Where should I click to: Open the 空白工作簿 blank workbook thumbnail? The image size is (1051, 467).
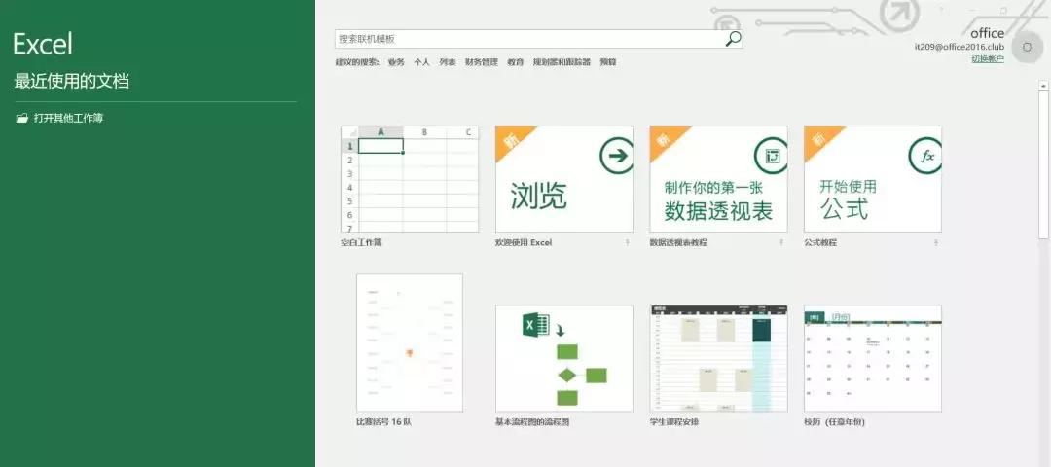[411, 179]
